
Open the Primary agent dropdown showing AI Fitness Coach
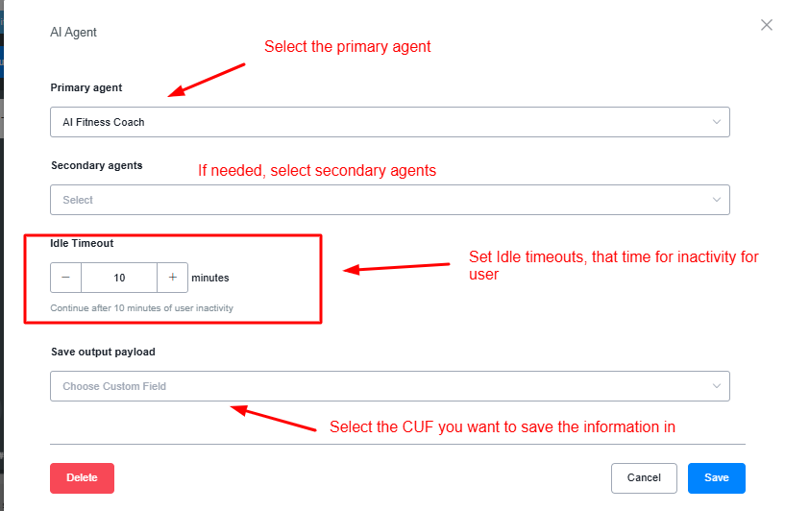[x=384, y=122]
